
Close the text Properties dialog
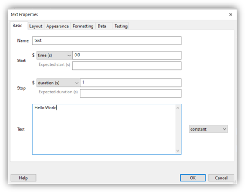point(231,15)
